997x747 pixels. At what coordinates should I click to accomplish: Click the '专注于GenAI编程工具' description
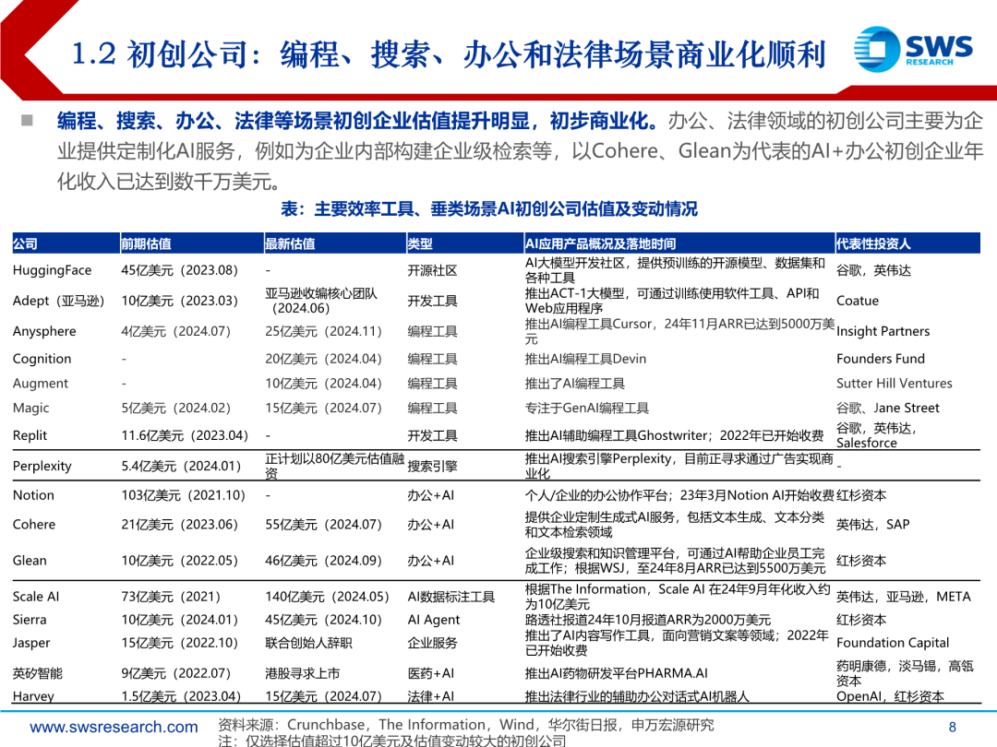tap(587, 408)
